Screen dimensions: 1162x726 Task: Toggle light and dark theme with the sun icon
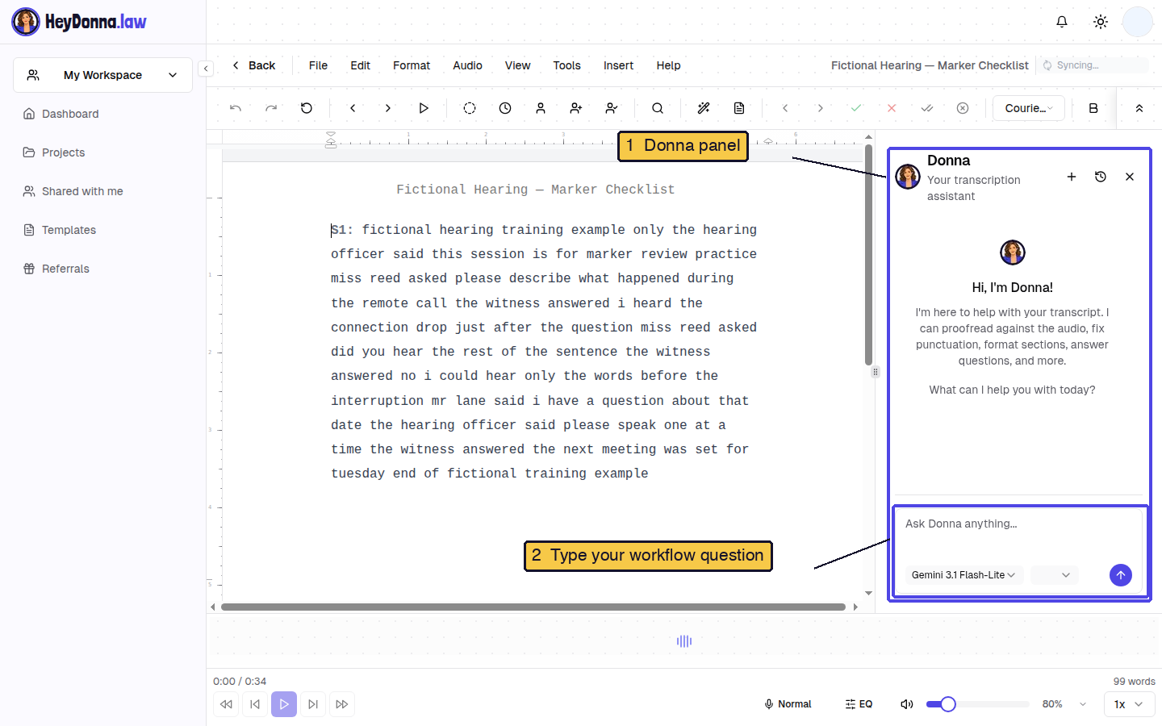point(1101,22)
